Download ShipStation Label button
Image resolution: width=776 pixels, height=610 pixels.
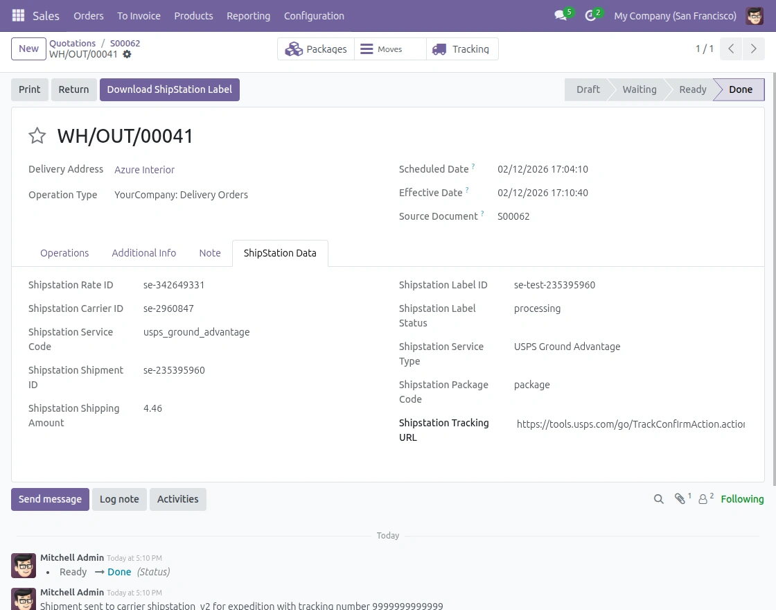pos(170,89)
